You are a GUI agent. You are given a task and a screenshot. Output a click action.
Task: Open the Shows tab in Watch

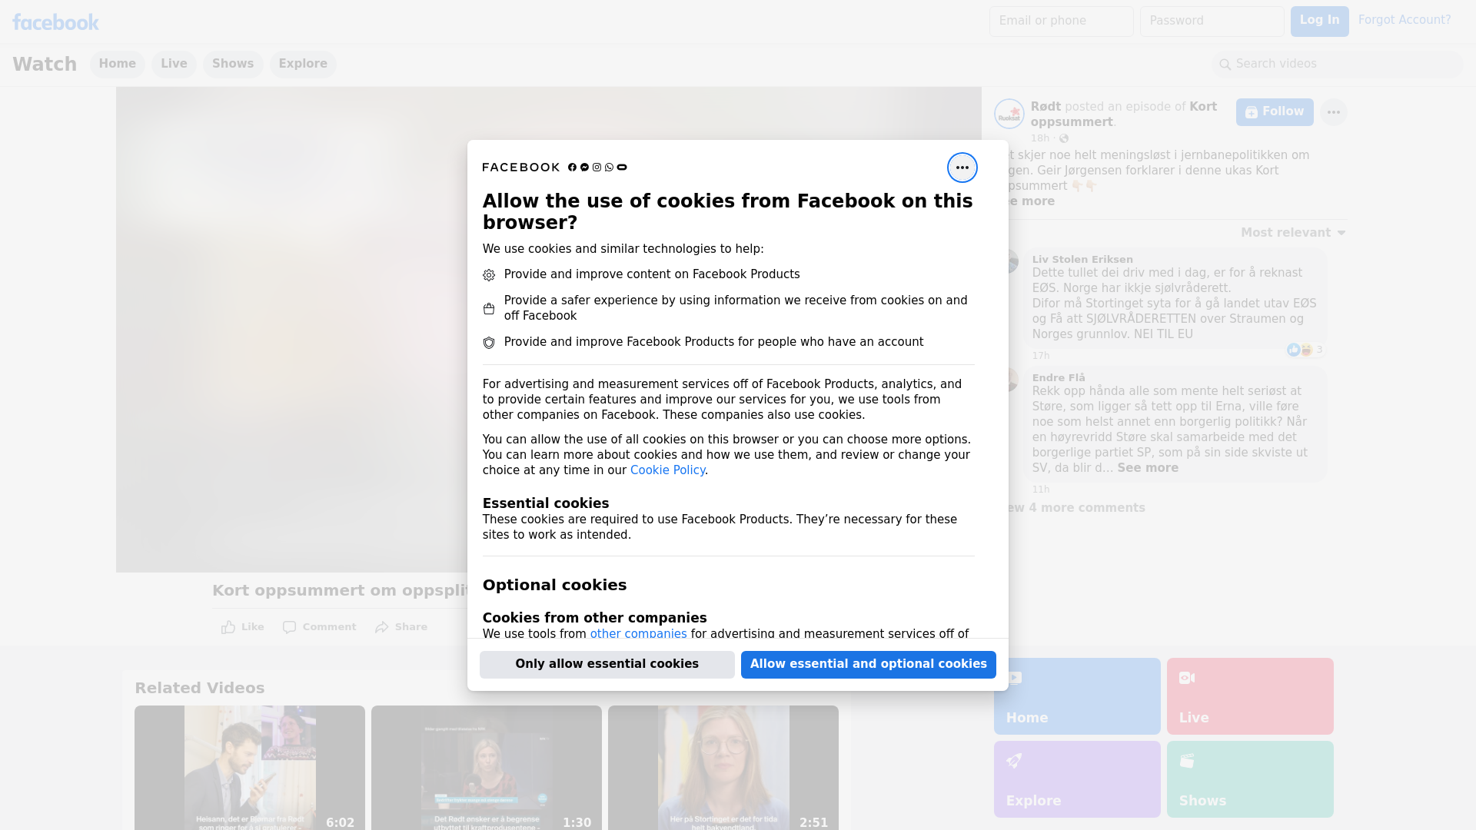233,64
